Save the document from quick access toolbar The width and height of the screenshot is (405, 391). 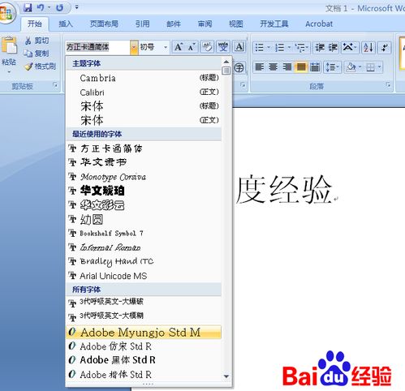(x=28, y=7)
